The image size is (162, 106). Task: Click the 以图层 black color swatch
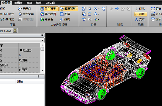(x=21, y=50)
